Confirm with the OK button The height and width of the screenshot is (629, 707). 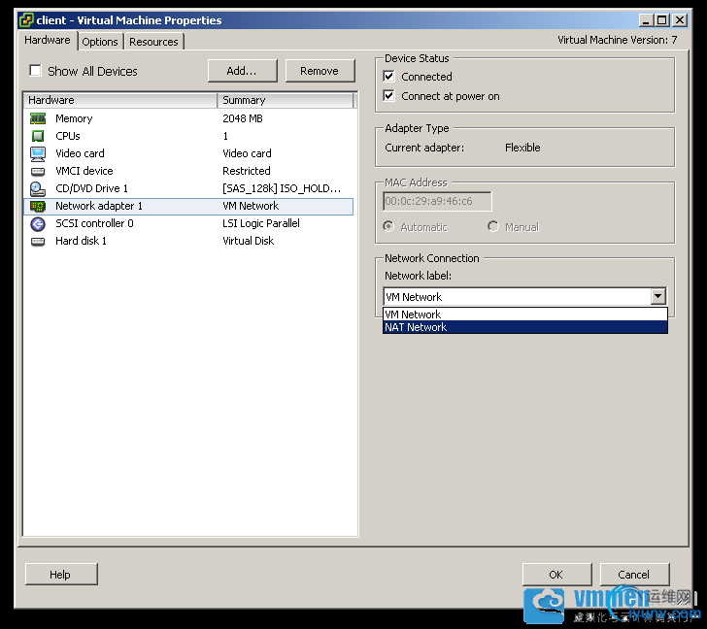coord(556,575)
